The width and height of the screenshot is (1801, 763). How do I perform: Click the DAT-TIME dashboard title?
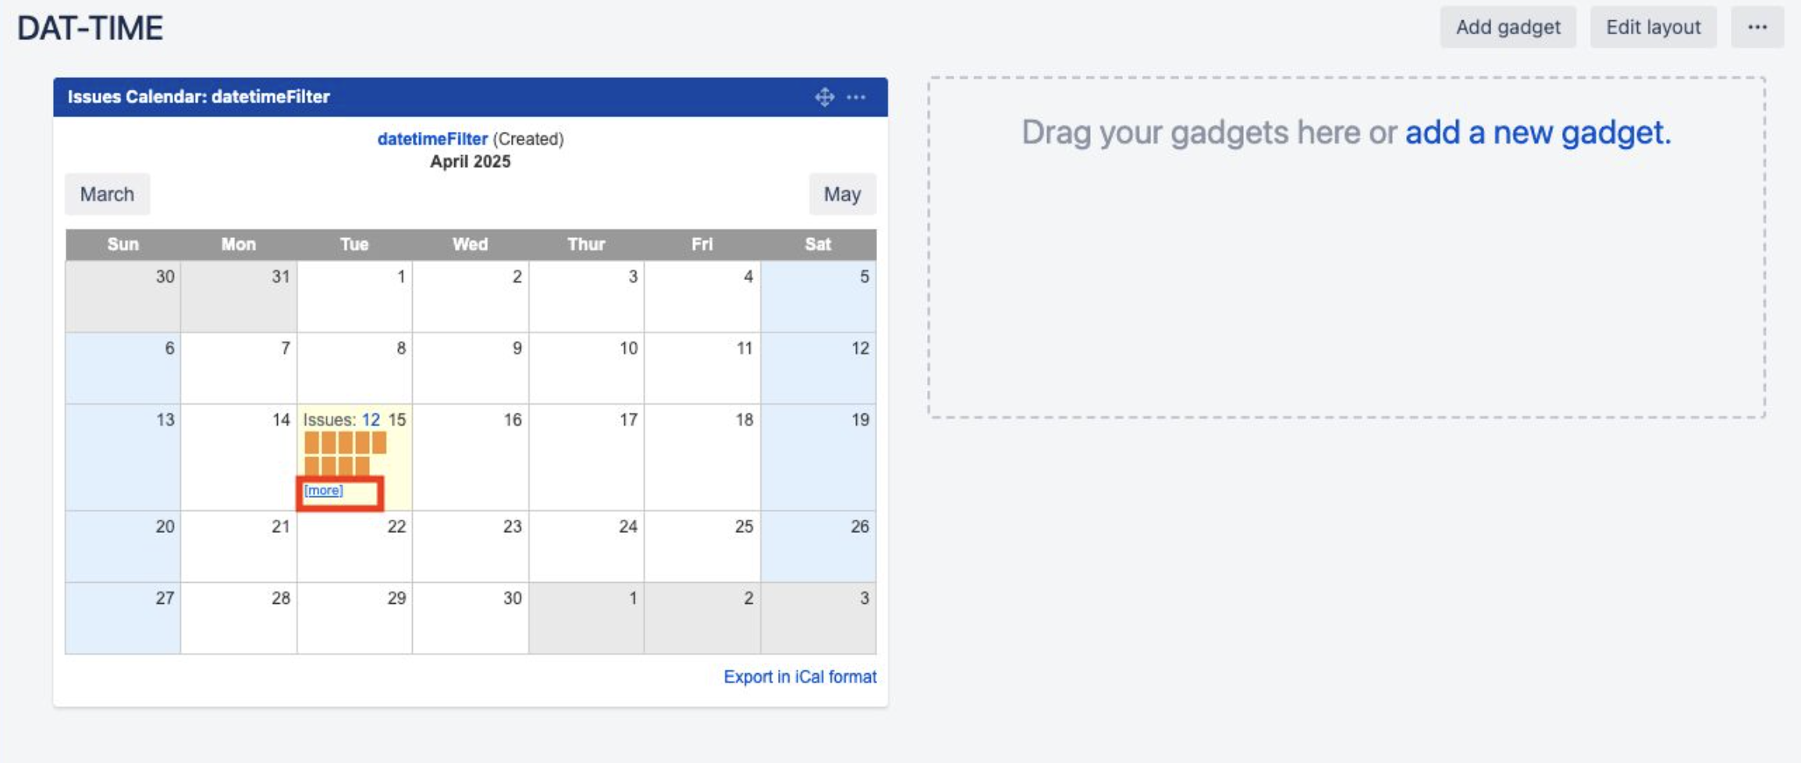[90, 28]
